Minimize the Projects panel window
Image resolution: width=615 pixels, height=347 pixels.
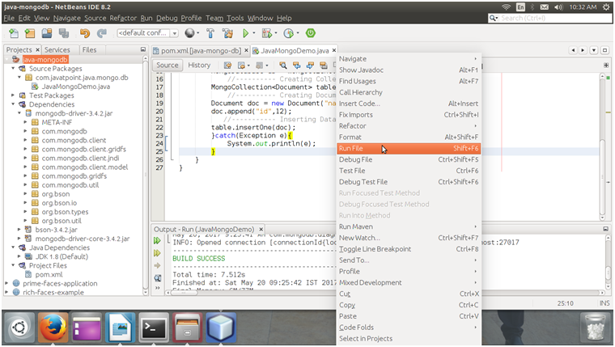143,50
